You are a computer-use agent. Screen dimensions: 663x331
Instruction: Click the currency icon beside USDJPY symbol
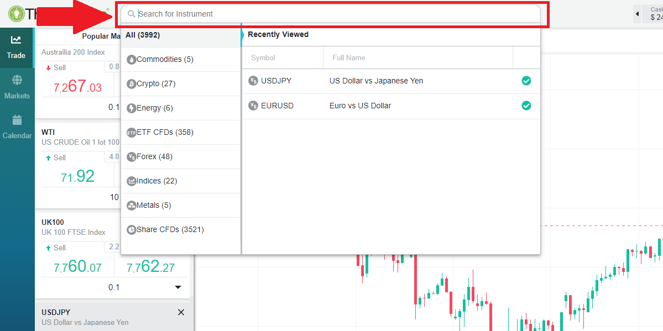pyautogui.click(x=253, y=81)
